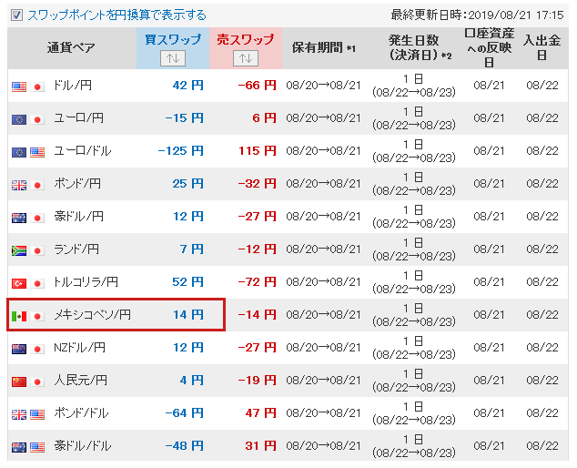577x468 pixels.
Task: Click the 通貨ペア column header
Action: pos(71,48)
